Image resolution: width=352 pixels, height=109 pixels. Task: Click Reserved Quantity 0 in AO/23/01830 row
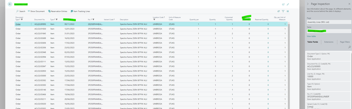(268, 29)
